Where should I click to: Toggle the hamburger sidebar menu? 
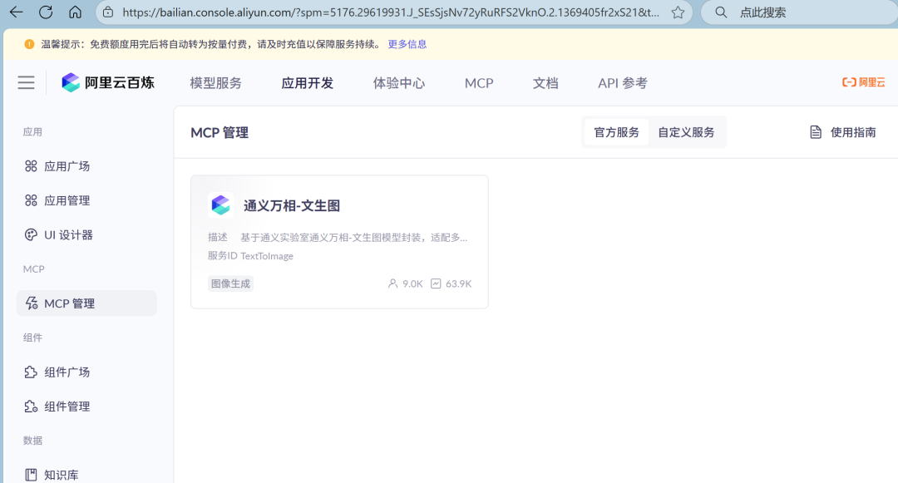pos(26,82)
